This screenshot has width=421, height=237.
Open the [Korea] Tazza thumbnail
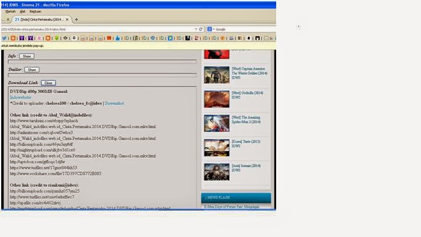tap(217, 148)
